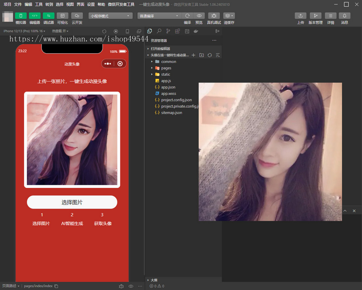This screenshot has height=290, width=362.
Task: Click the new folder icon
Action: [202, 55]
